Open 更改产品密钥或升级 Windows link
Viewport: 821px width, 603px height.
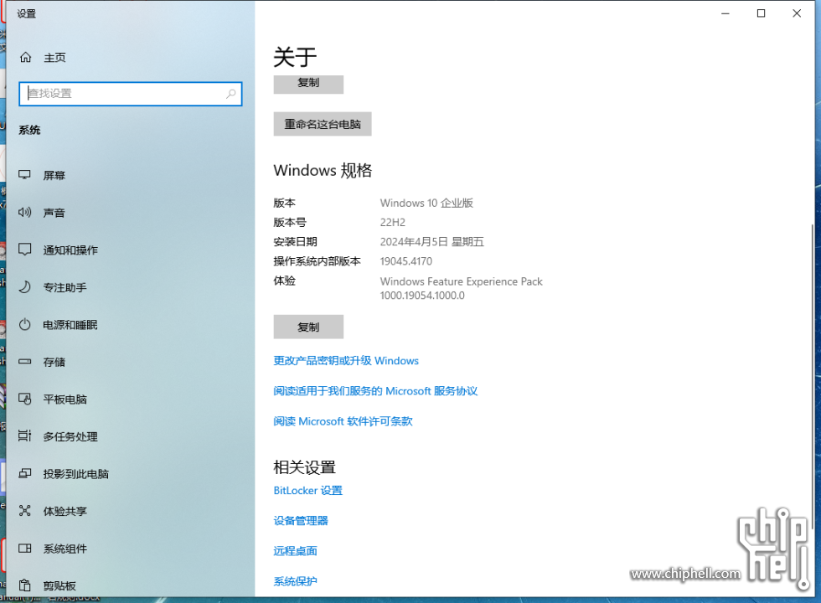(345, 361)
